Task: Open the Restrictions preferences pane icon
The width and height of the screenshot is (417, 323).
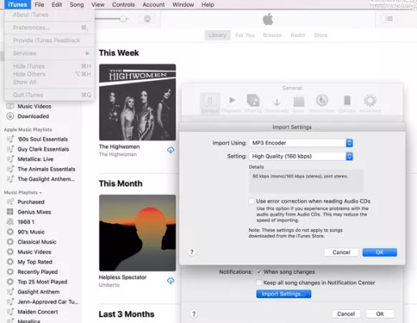Action: [x=322, y=103]
